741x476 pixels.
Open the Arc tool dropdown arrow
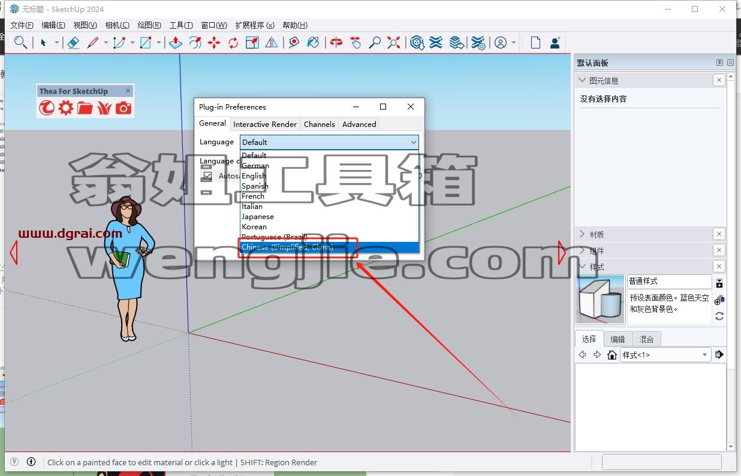132,43
